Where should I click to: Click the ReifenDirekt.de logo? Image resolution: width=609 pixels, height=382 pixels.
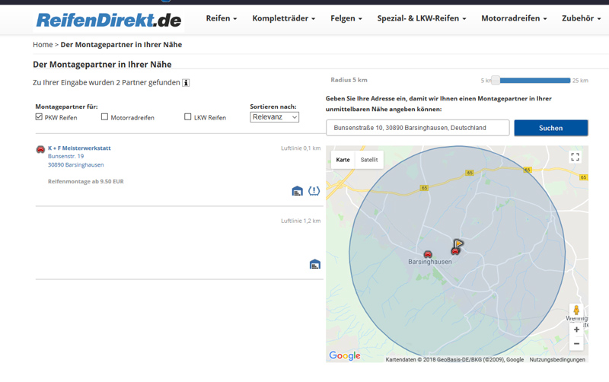click(109, 21)
